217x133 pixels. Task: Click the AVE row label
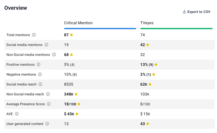pyautogui.click(x=10, y=114)
